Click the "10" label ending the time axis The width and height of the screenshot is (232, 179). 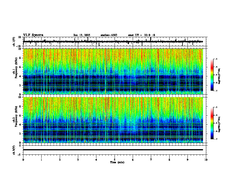pyautogui.click(x=206, y=160)
